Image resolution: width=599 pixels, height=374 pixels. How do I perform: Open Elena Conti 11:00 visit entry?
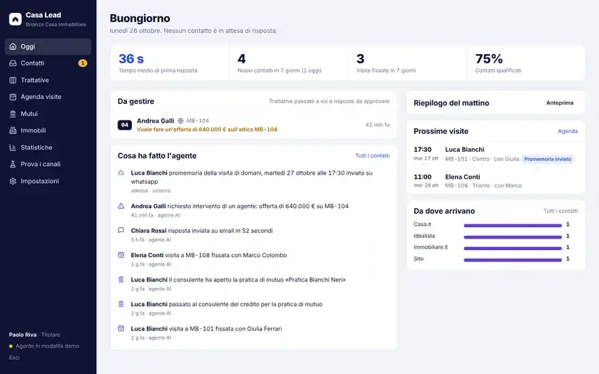(x=496, y=181)
